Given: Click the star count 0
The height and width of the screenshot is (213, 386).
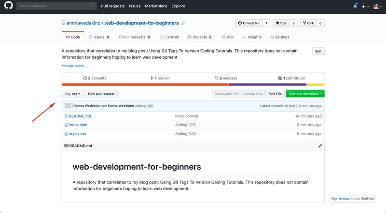Looking at the screenshot, I should point(293,23).
